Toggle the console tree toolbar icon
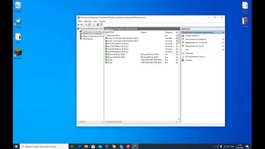 [89, 25]
